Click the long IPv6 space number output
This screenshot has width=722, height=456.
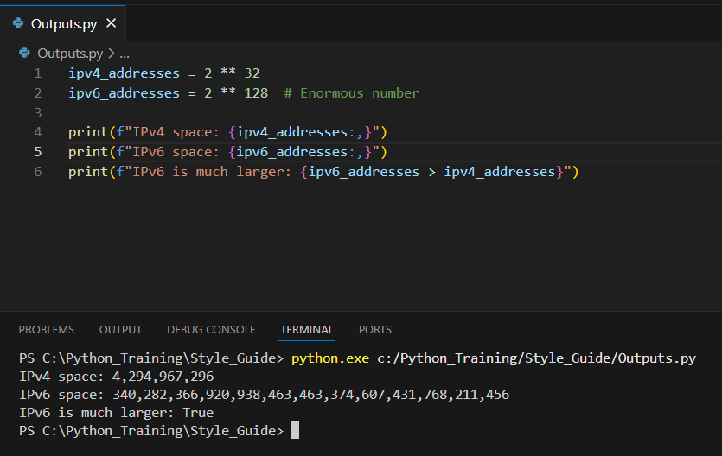tap(310, 395)
